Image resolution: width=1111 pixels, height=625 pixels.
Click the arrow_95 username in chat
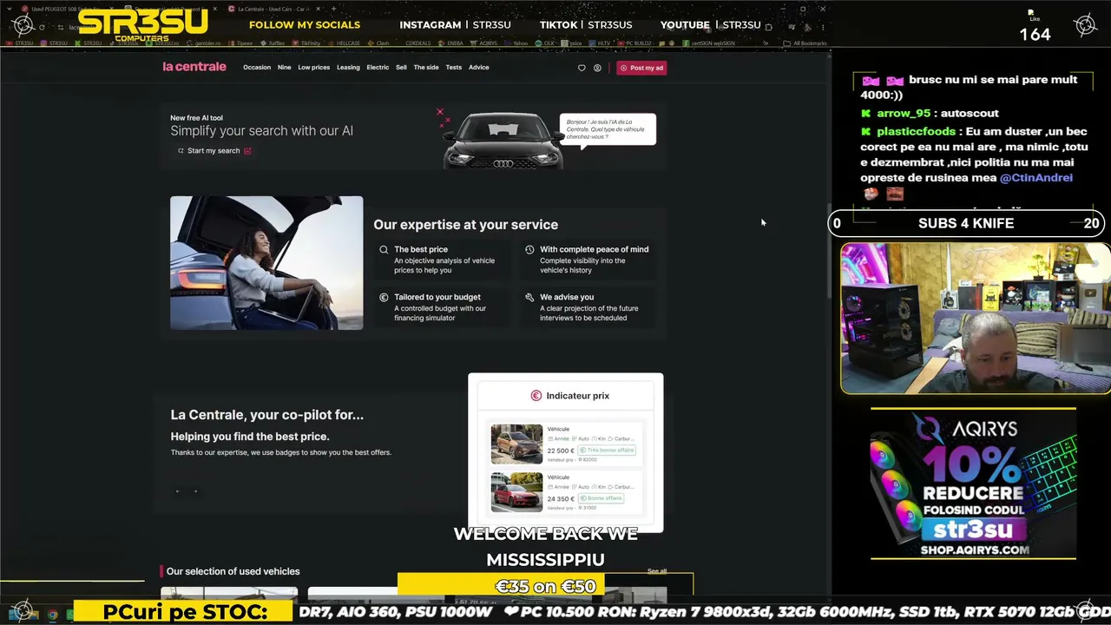tap(903, 114)
